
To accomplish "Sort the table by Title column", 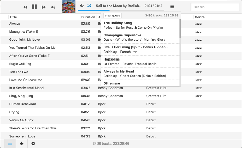I will tap(13, 17).
